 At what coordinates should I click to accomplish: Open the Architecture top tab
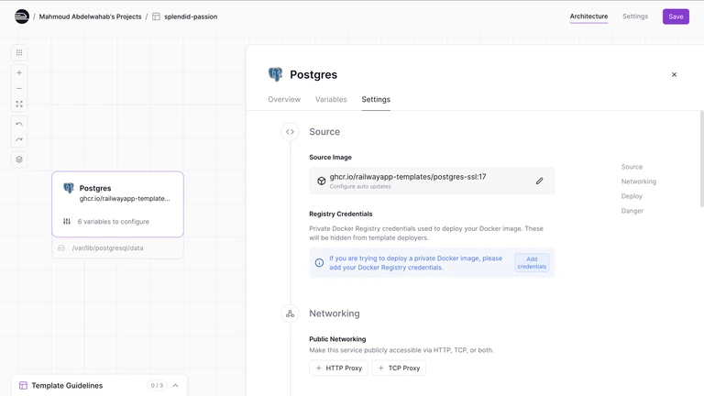(x=588, y=16)
